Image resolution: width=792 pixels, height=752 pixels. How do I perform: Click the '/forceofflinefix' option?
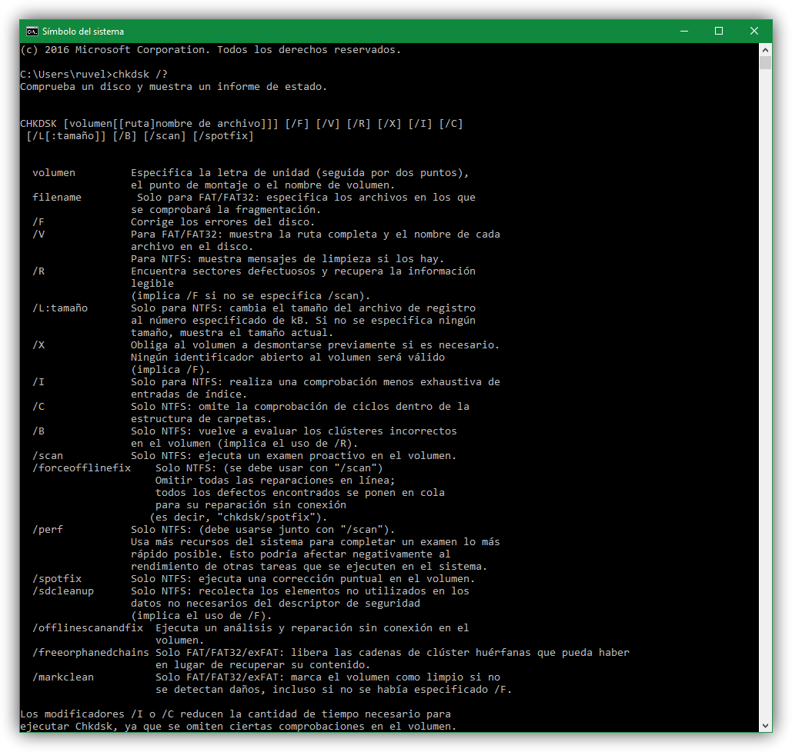[x=82, y=468]
